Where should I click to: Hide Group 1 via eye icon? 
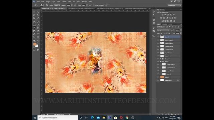coord(158,62)
